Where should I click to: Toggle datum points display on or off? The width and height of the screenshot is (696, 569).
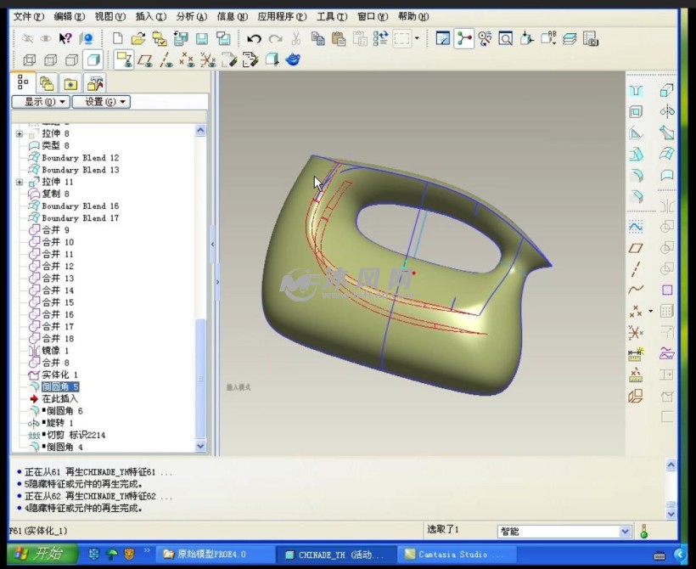pos(187,59)
